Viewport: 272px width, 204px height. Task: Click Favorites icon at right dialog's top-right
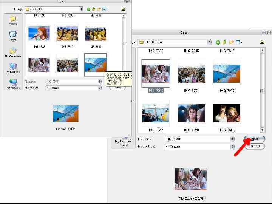262,42
